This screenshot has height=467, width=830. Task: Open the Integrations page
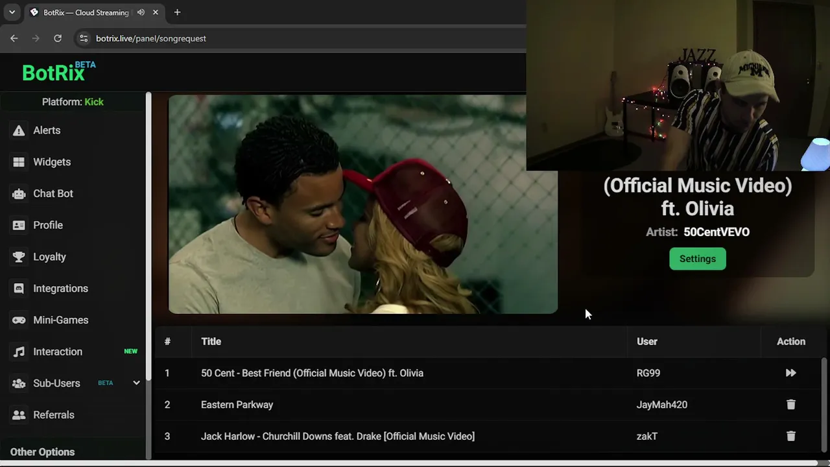point(60,289)
